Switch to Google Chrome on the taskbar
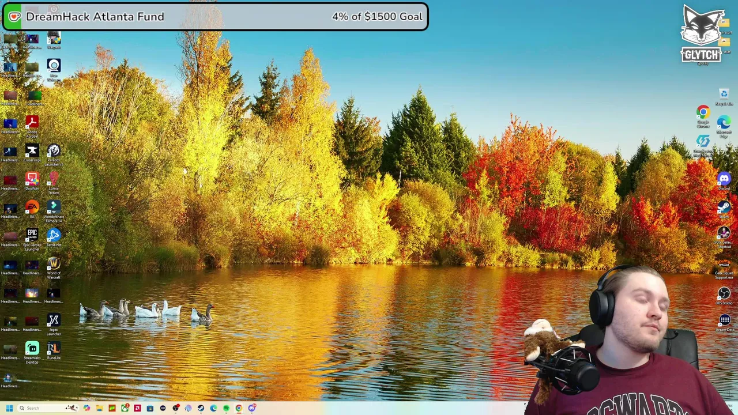The image size is (738, 415). 239,408
